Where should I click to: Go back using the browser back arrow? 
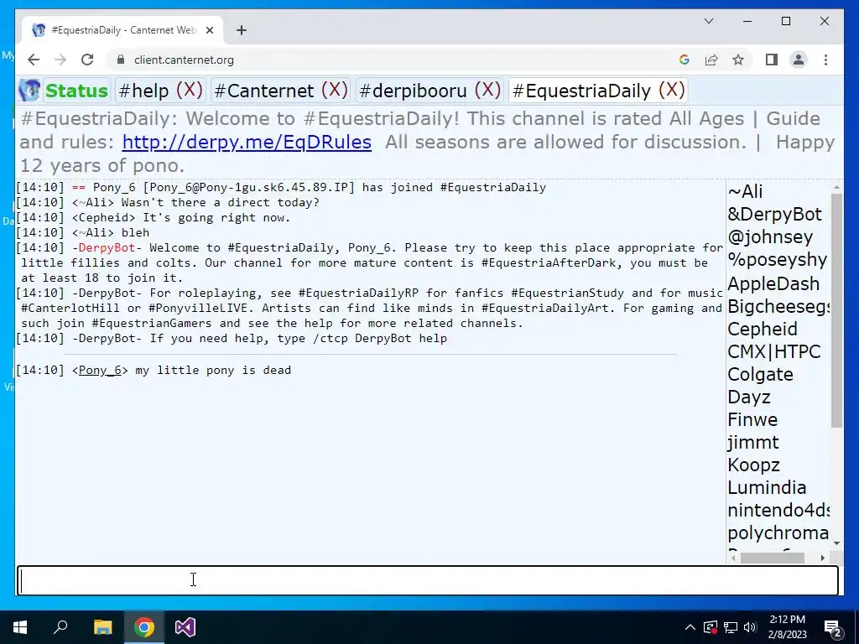34,60
